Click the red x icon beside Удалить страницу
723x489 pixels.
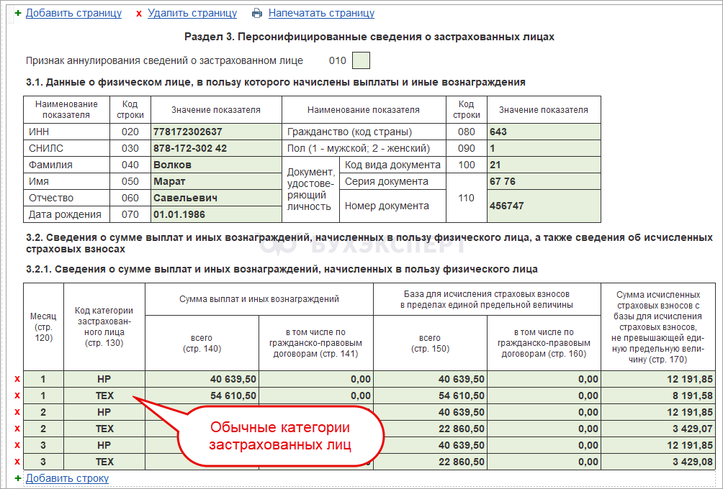139,14
